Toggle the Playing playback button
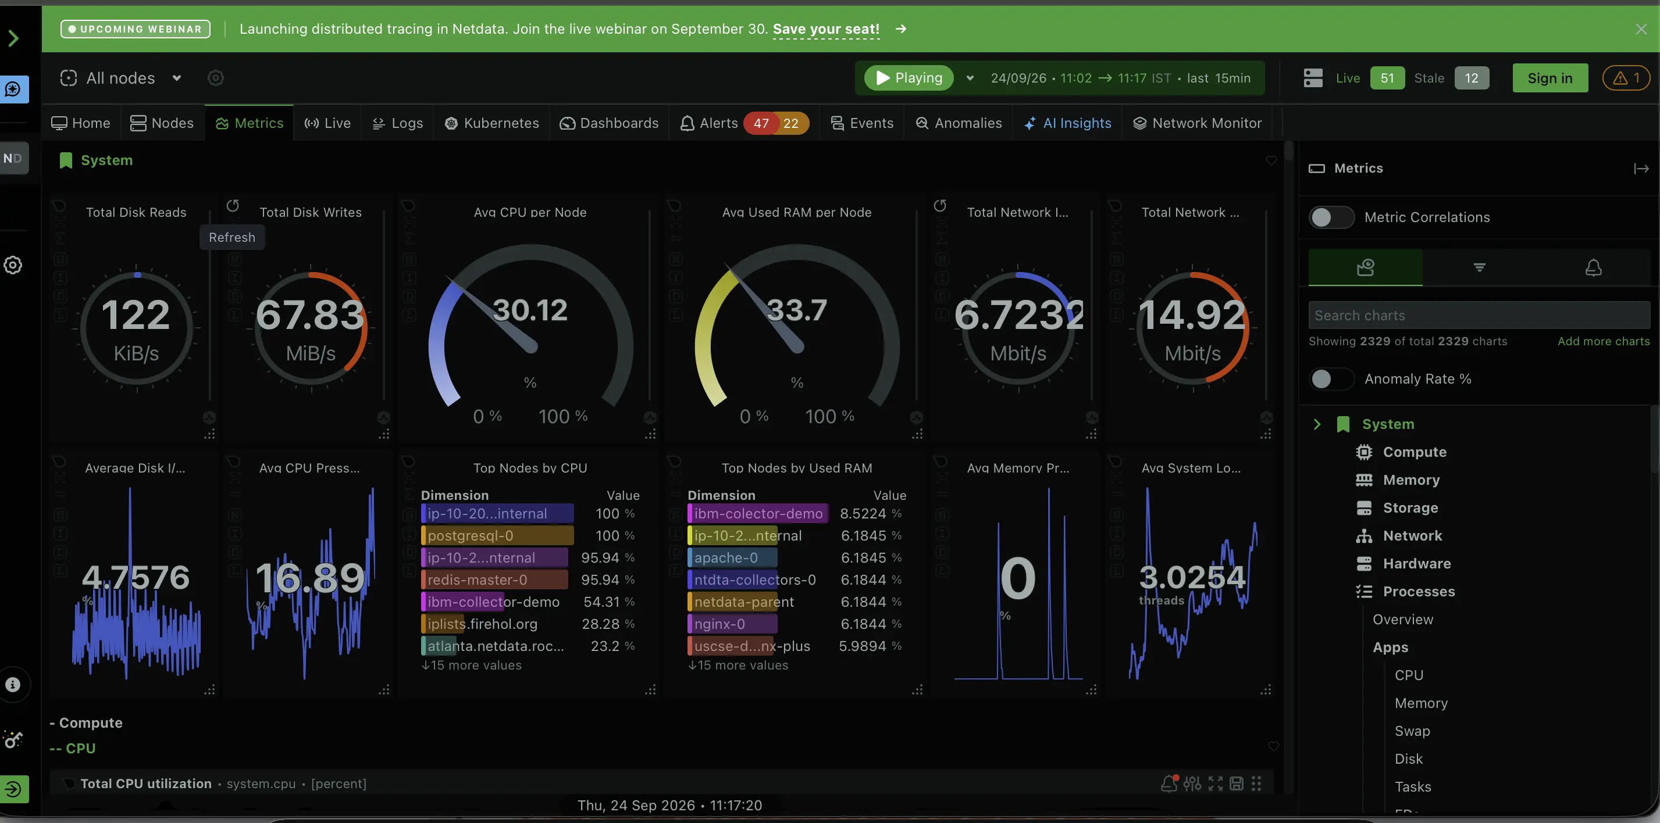The width and height of the screenshot is (1660, 823). point(909,78)
